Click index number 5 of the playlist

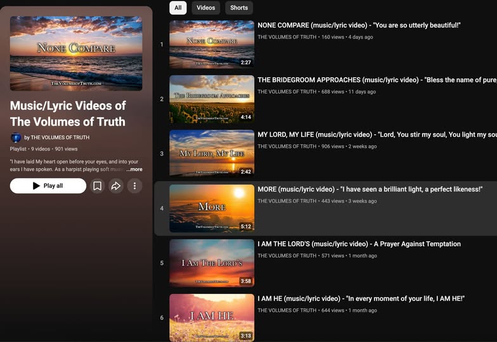coord(162,263)
